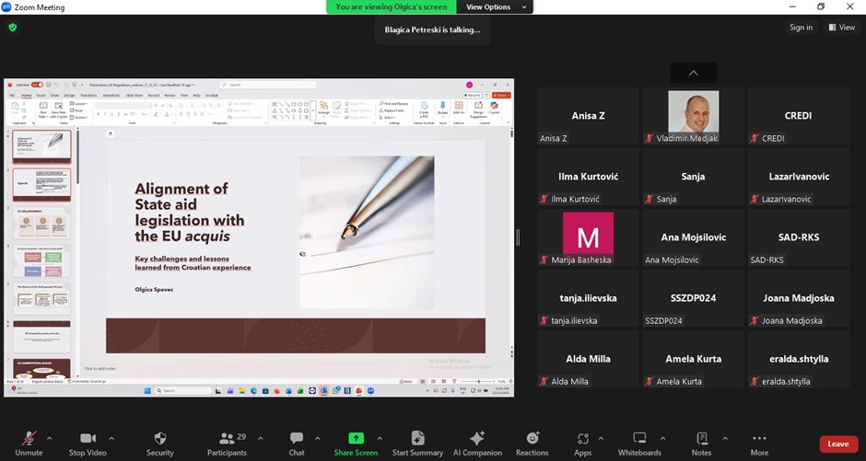Unmute the microphone
The width and height of the screenshot is (866, 461).
(29, 439)
